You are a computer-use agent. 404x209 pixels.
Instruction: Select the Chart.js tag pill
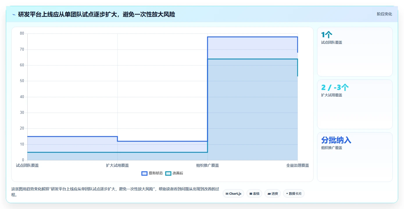(x=233, y=194)
